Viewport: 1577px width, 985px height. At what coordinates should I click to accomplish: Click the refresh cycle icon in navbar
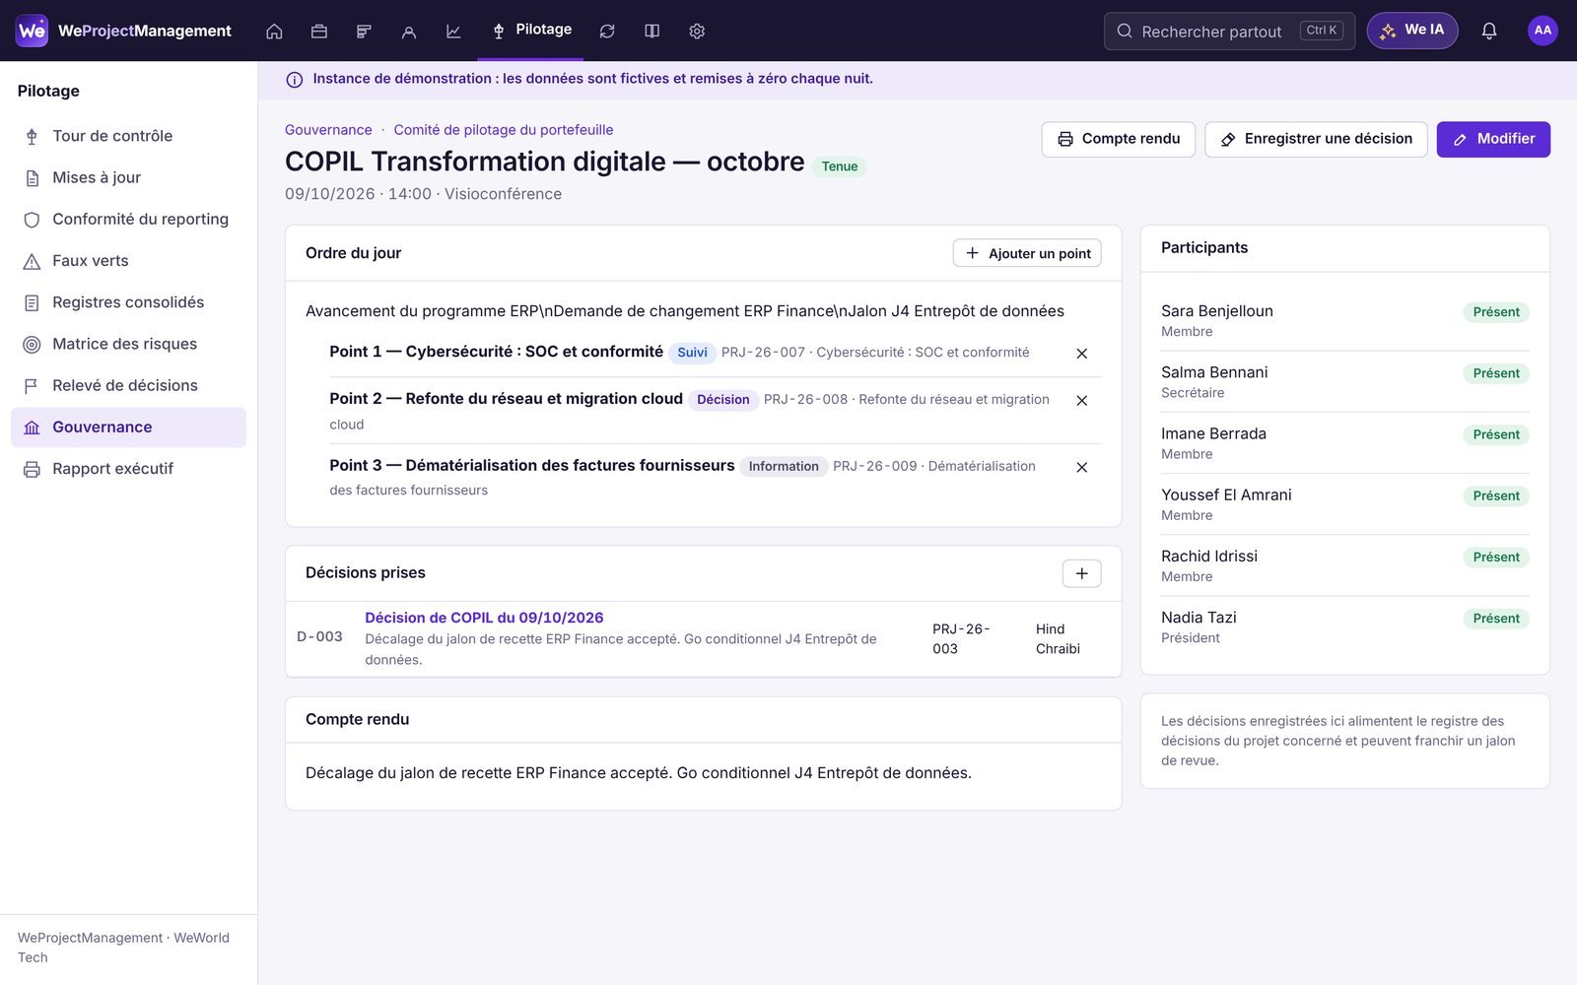607,32
